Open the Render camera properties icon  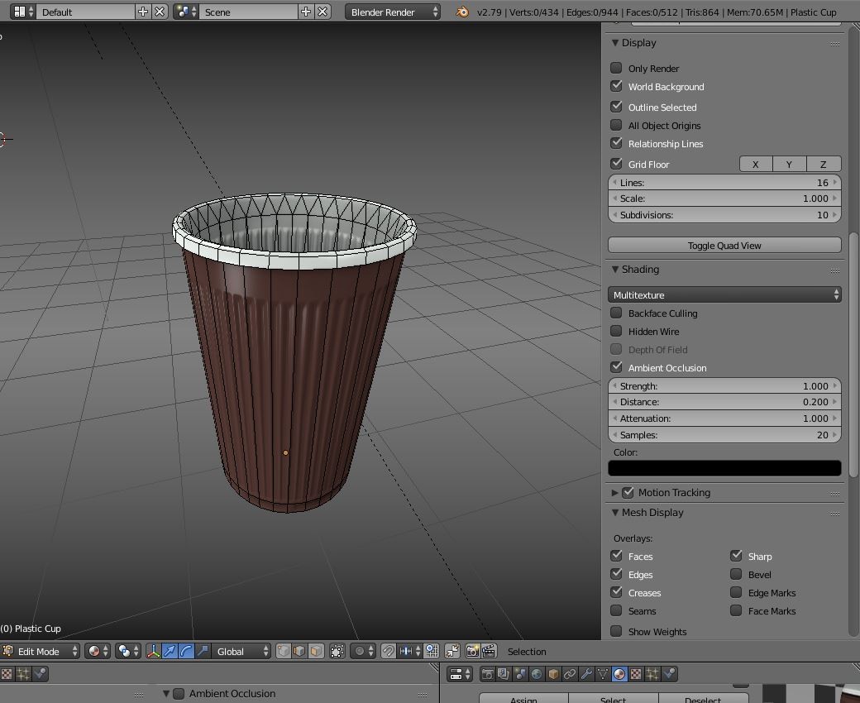pos(487,674)
